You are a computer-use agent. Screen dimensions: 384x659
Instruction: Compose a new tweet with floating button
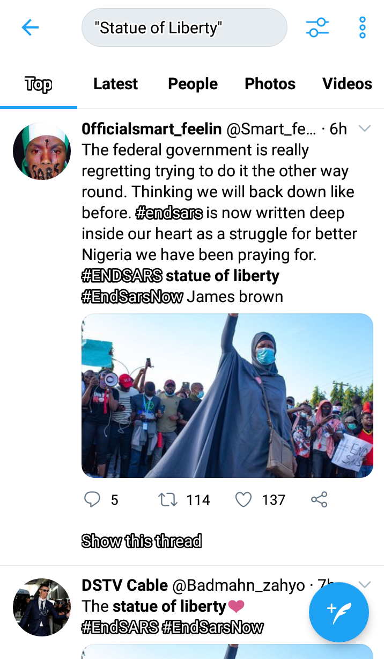pyautogui.click(x=339, y=612)
